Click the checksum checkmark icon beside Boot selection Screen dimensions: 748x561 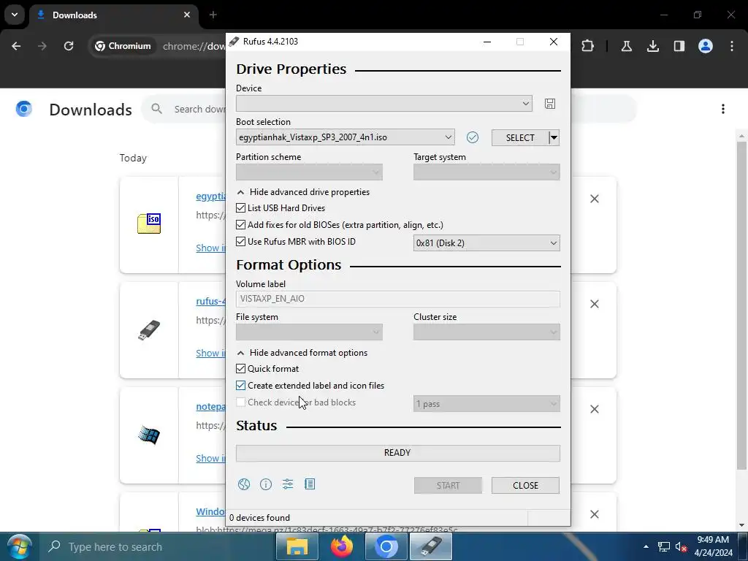pyautogui.click(x=473, y=137)
